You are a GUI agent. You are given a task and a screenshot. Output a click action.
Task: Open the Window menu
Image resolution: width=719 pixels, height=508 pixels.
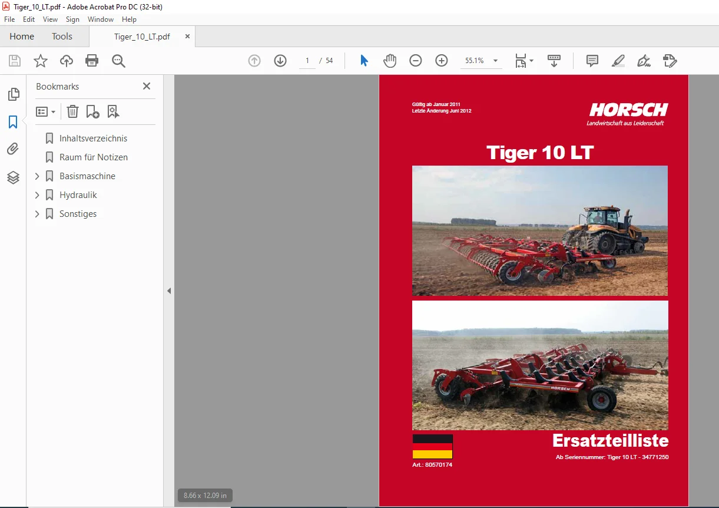101,19
